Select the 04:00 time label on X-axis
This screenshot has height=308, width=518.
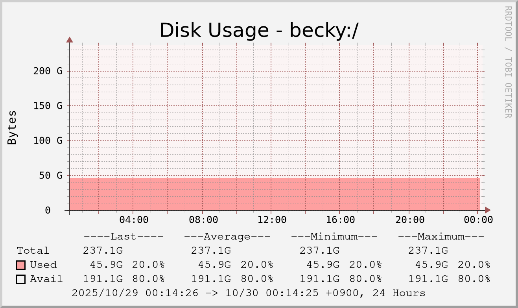click(134, 220)
